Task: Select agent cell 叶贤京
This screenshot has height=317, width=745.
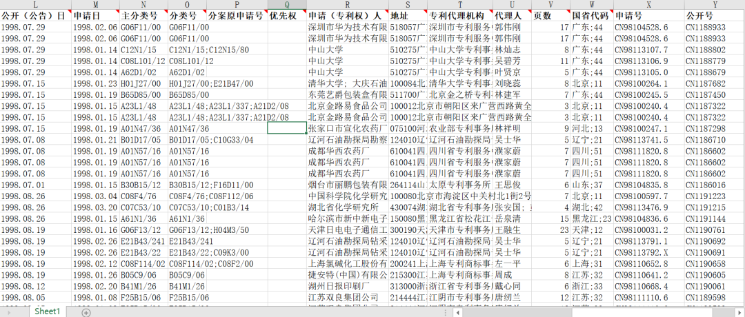Action: pyautogui.click(x=512, y=72)
